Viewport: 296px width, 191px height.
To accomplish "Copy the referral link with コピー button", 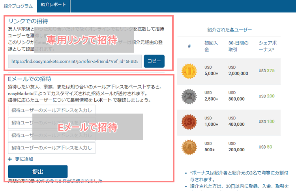I will click(x=154, y=61).
